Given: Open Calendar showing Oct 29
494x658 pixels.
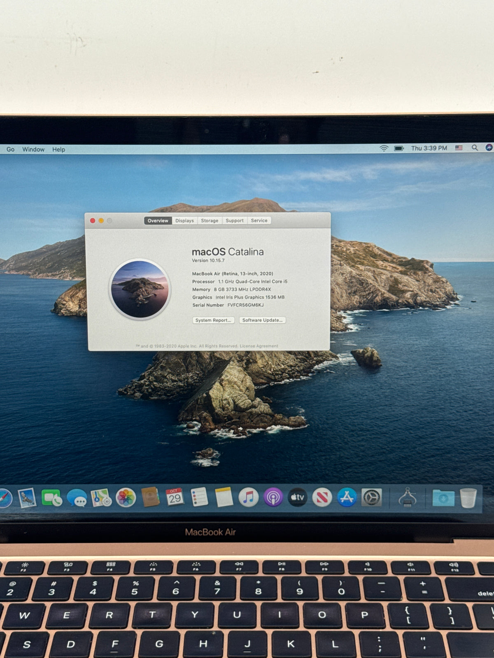Looking at the screenshot, I should pos(175,497).
